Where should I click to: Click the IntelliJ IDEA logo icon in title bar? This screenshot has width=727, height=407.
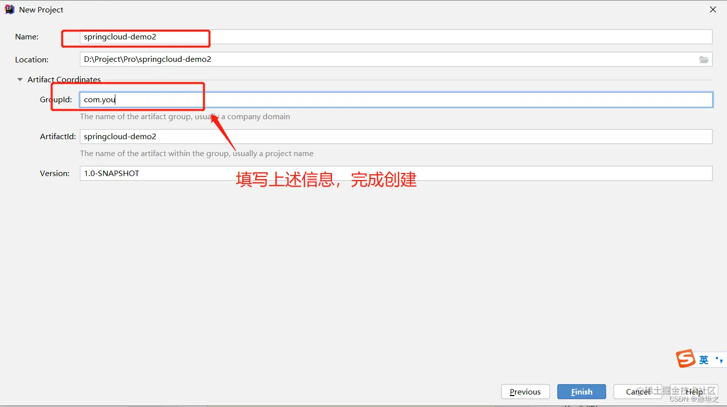click(x=9, y=9)
